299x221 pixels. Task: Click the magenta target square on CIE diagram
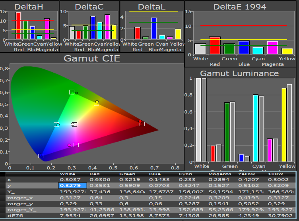pos(76,145)
